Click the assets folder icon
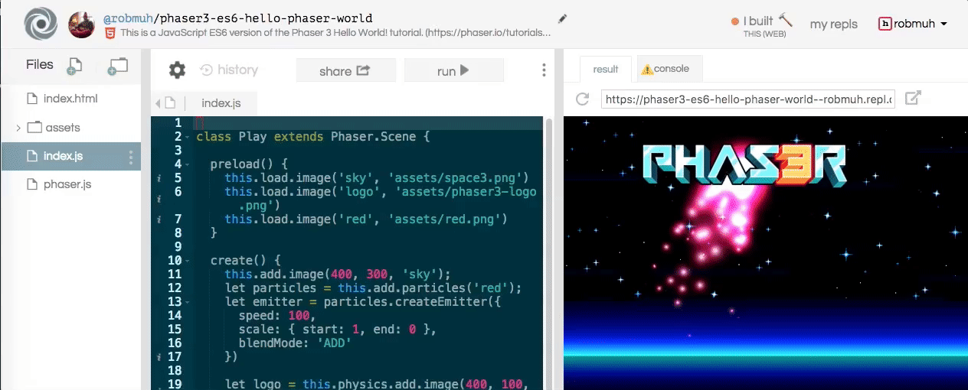 (x=34, y=128)
